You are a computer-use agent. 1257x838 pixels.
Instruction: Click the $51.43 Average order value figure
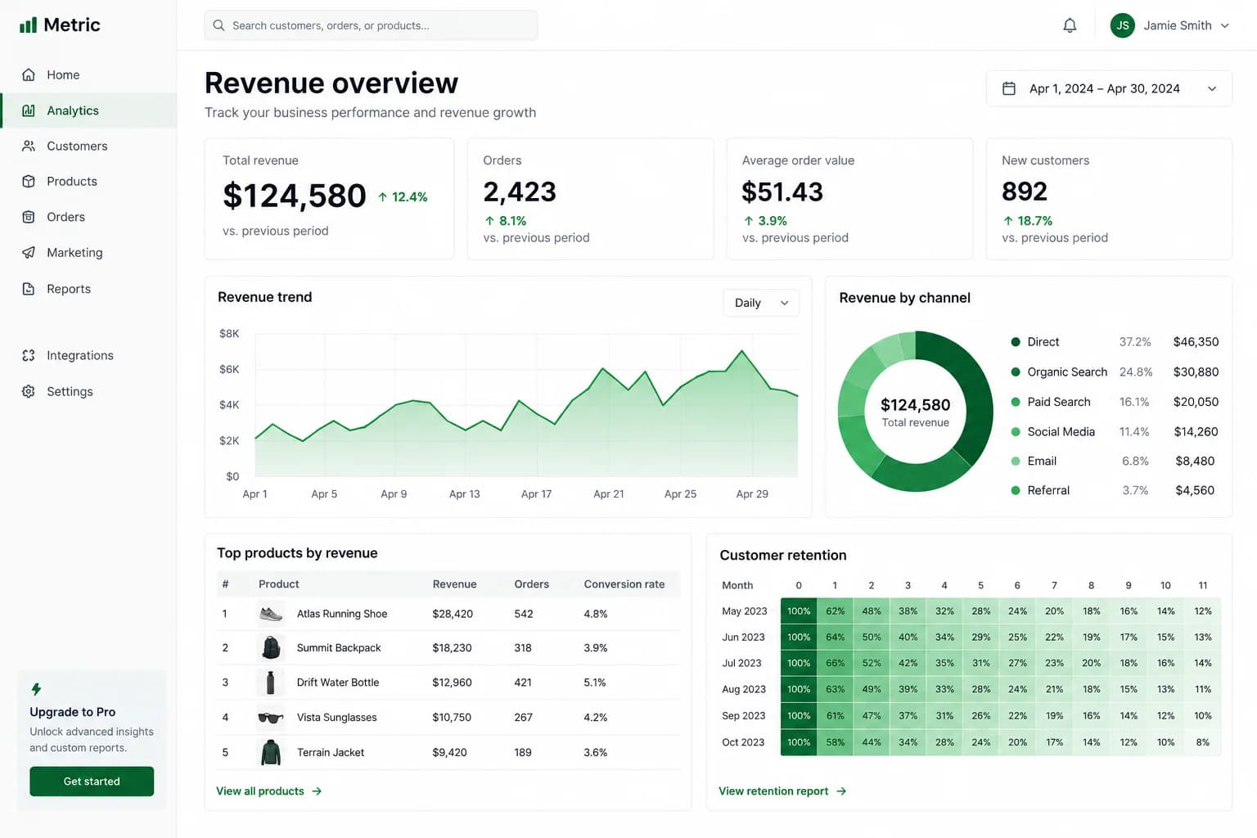(782, 191)
